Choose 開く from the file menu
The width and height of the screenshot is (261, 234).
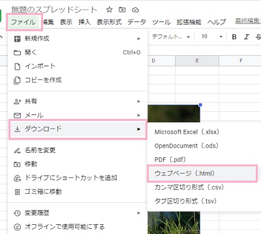point(78,53)
